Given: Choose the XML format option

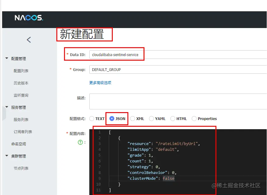Looking at the screenshot, I should coord(133,119).
